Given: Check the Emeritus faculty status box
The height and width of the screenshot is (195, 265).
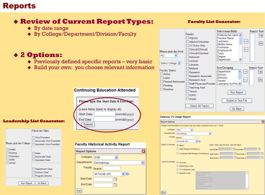Looking at the screenshot, I should point(161,89).
